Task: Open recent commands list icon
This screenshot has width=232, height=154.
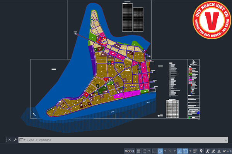Action: click(22, 140)
